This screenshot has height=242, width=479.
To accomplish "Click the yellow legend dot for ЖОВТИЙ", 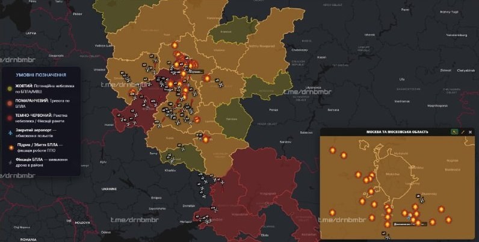I will [10, 88].
